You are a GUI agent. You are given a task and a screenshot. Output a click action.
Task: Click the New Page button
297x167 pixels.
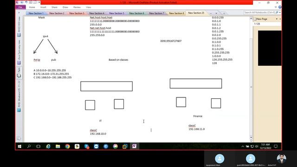(x=261, y=19)
